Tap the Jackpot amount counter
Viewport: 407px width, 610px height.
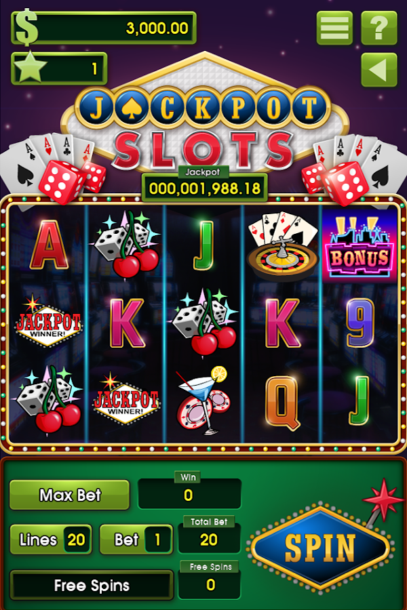204,188
